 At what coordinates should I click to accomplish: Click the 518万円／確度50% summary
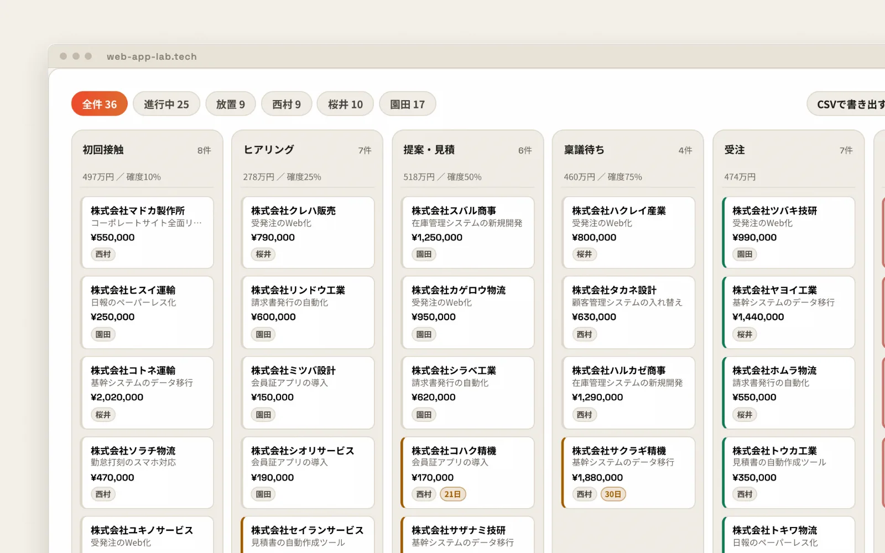click(x=442, y=177)
